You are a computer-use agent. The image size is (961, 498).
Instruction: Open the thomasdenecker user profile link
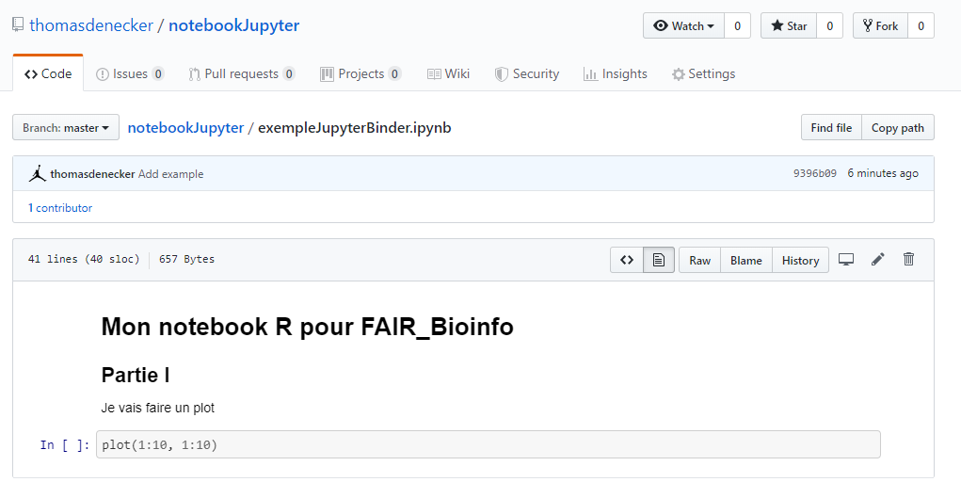point(91,25)
